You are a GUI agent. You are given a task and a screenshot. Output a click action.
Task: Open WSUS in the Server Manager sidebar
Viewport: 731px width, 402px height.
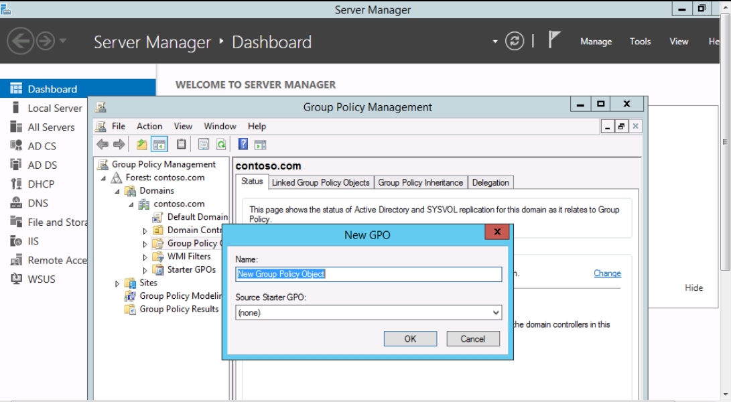(x=42, y=279)
